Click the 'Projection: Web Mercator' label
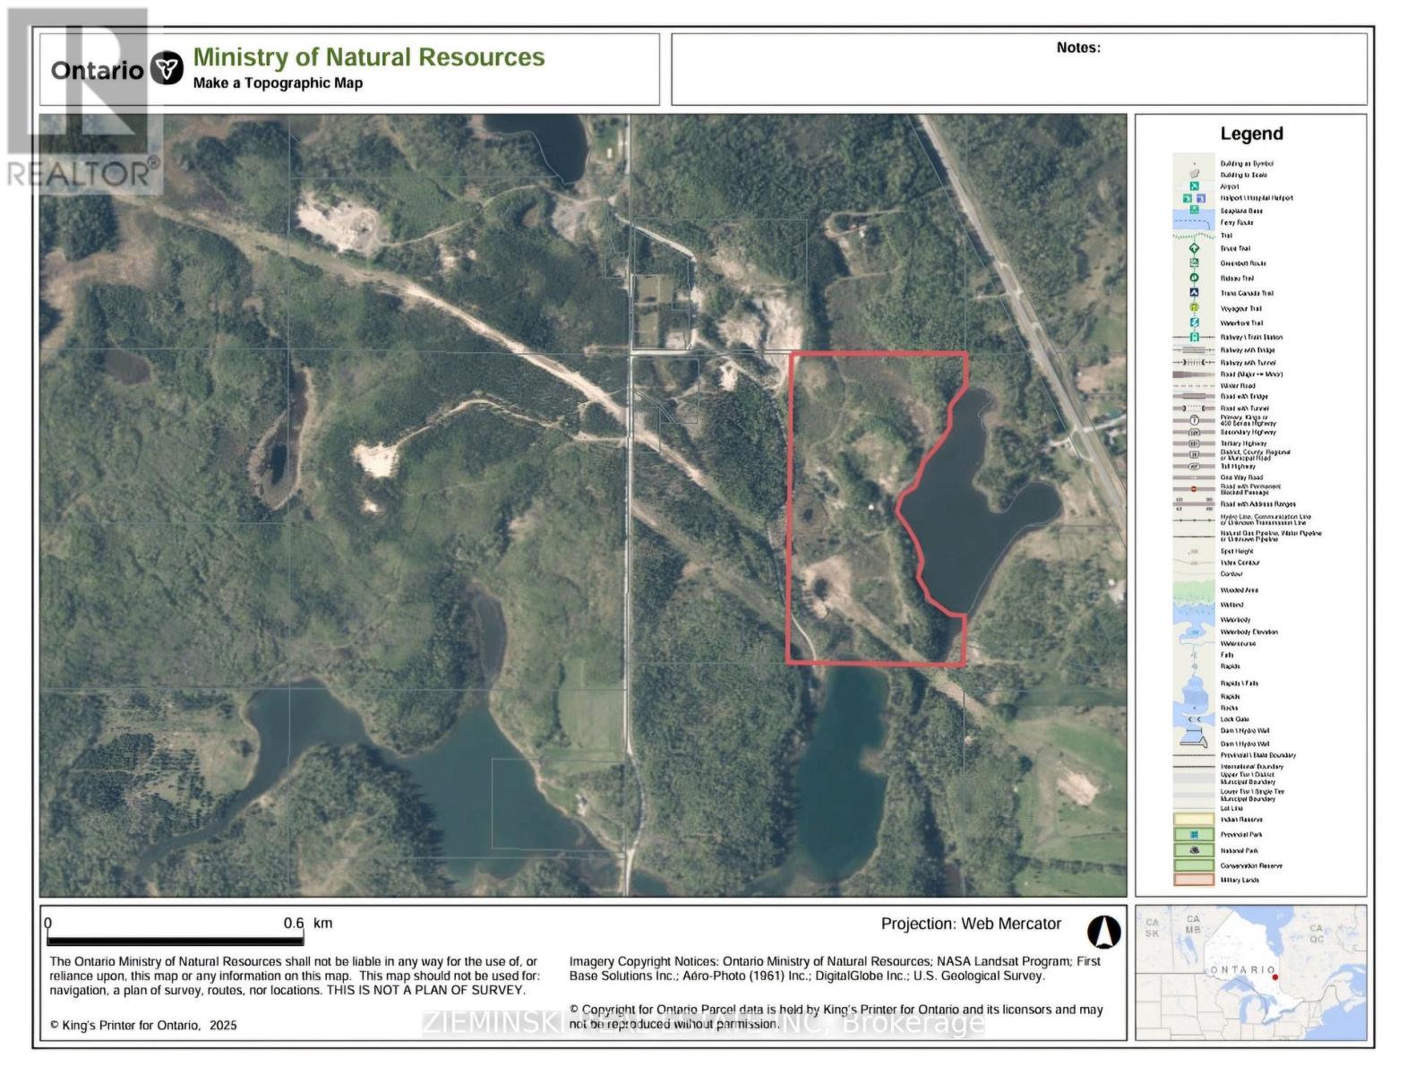 click(x=971, y=924)
